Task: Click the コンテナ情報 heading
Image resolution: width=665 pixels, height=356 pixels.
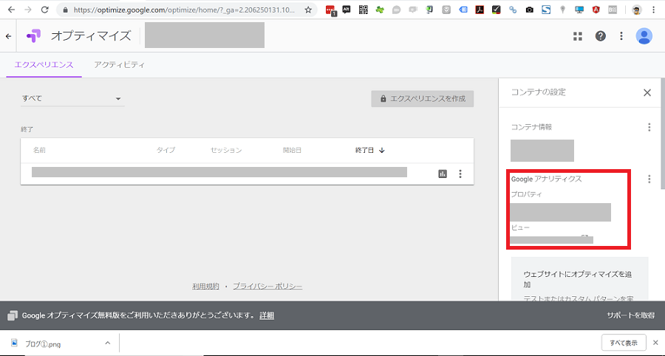Action: tap(531, 127)
